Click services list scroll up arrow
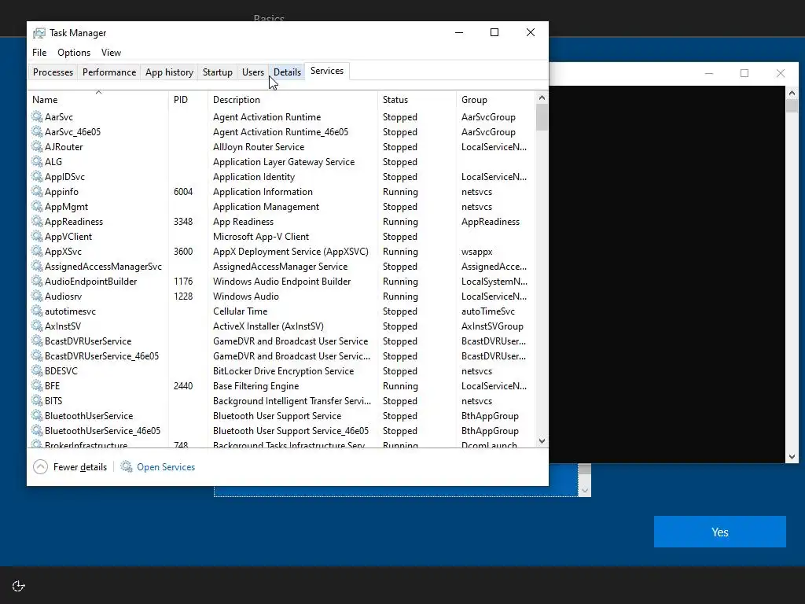 pyautogui.click(x=542, y=98)
